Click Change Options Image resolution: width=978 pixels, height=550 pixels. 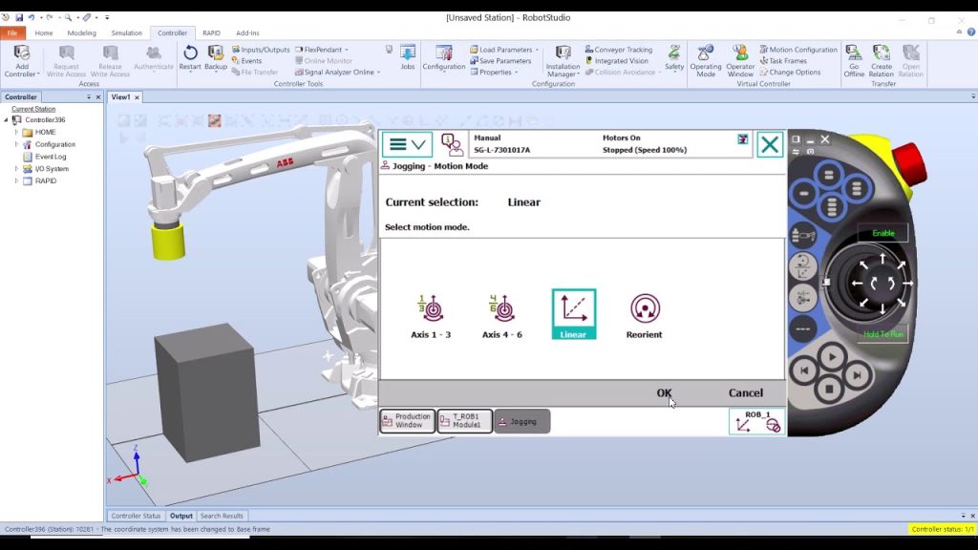tap(790, 72)
